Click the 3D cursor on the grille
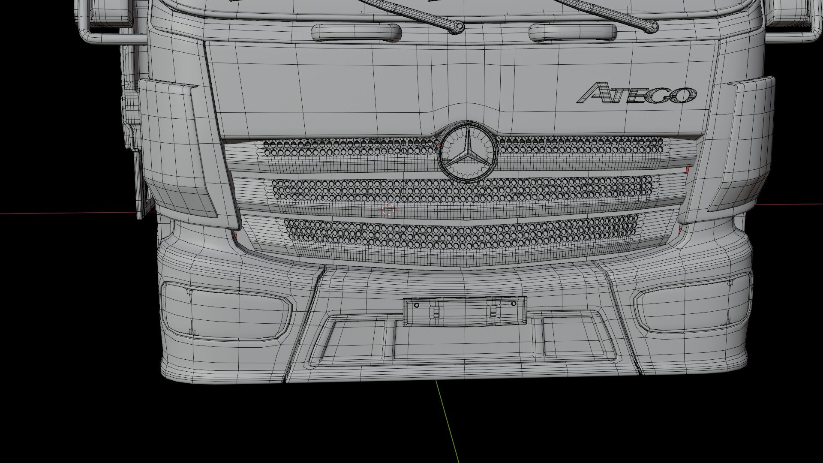Screen dimensions: 823x463 (x=388, y=210)
